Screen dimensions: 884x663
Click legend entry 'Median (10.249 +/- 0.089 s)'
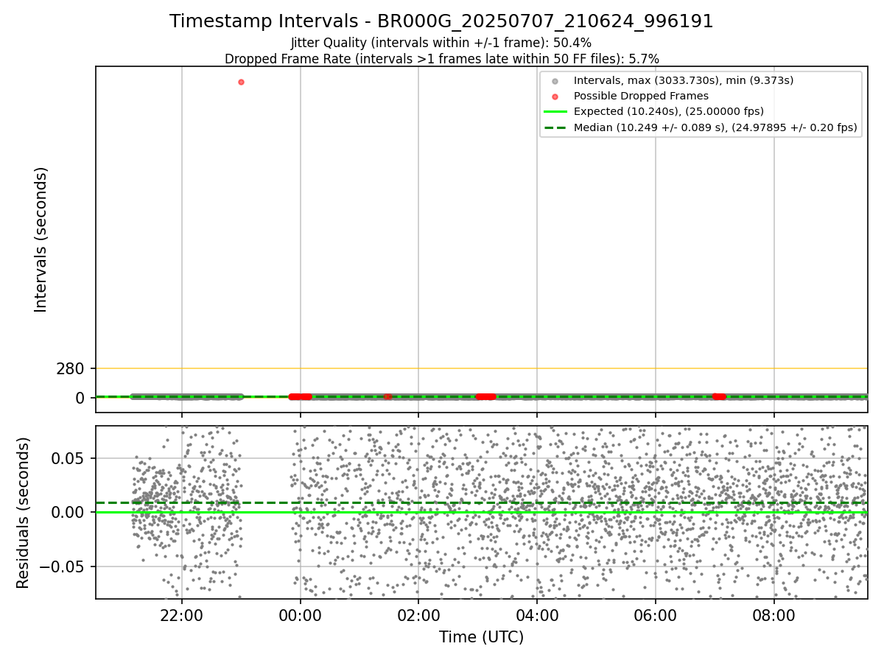click(715, 127)
